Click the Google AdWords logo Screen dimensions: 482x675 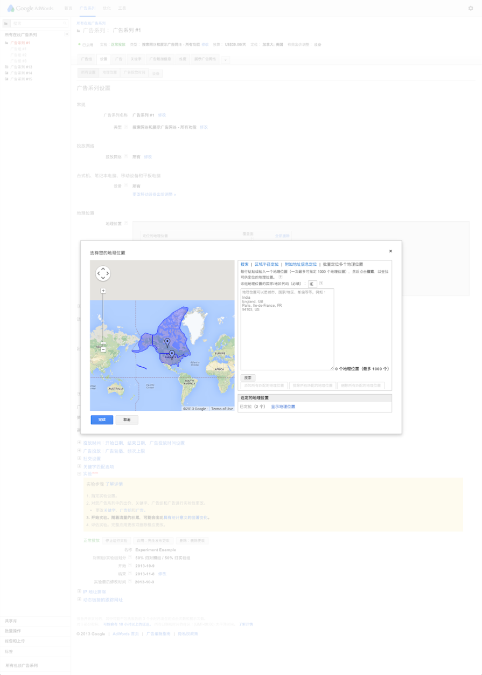point(30,9)
